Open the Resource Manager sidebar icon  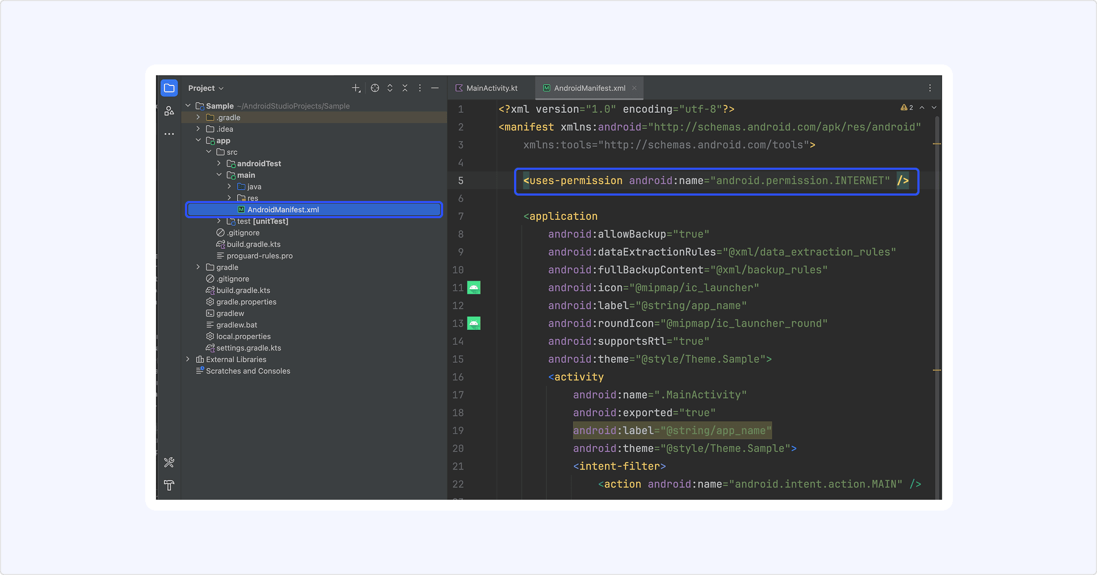click(x=169, y=111)
